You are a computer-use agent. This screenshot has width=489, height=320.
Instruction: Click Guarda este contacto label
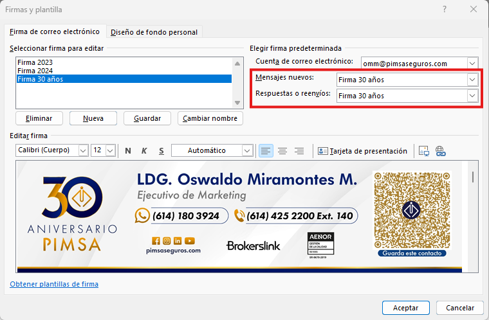tap(412, 253)
